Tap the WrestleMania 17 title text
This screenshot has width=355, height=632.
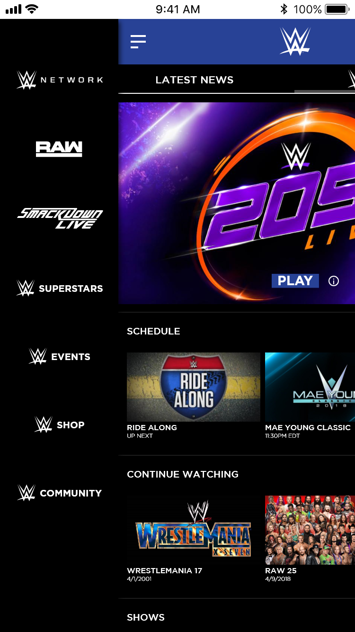coord(165,570)
